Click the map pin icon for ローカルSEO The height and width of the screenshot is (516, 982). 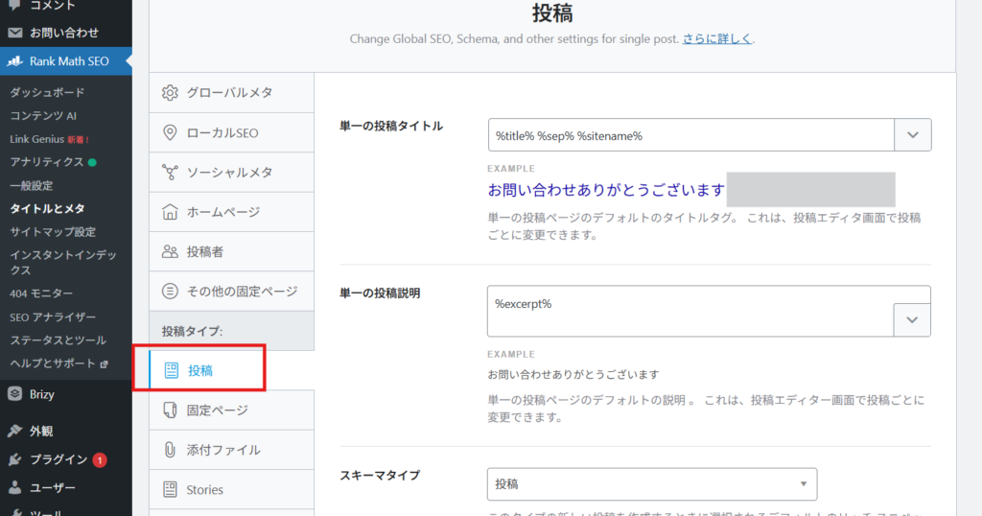(x=171, y=132)
